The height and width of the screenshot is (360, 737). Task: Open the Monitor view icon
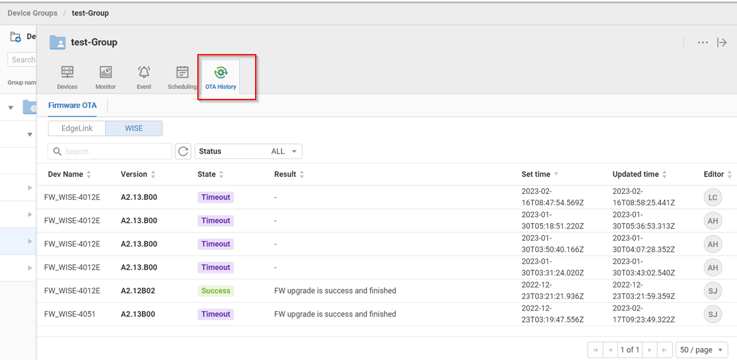click(106, 72)
